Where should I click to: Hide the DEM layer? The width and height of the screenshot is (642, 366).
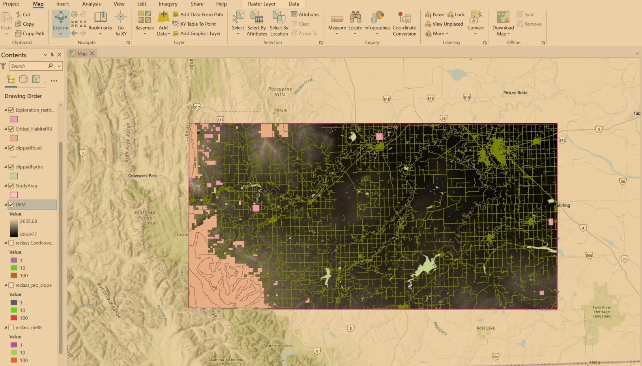(x=11, y=204)
